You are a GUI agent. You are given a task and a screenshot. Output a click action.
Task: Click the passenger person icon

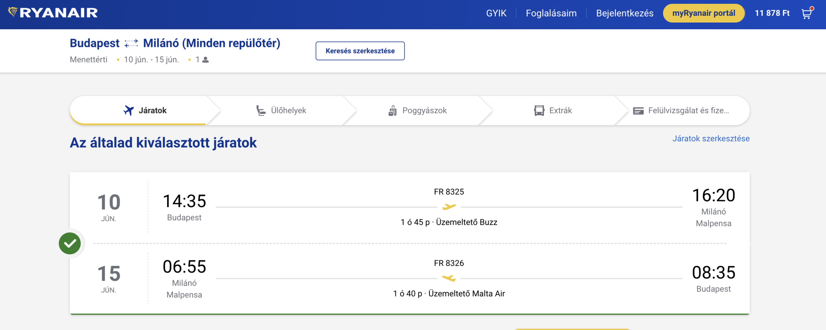(206, 60)
